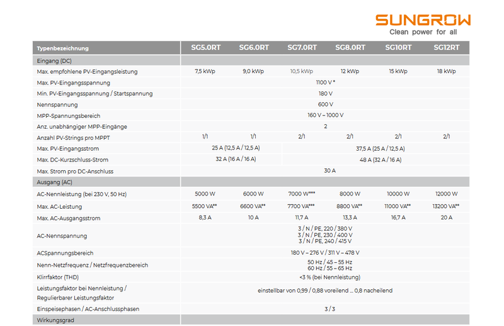504x326 pixels.
Task: Click the MPP-Spannungsbereich row label
Action: 69,116
